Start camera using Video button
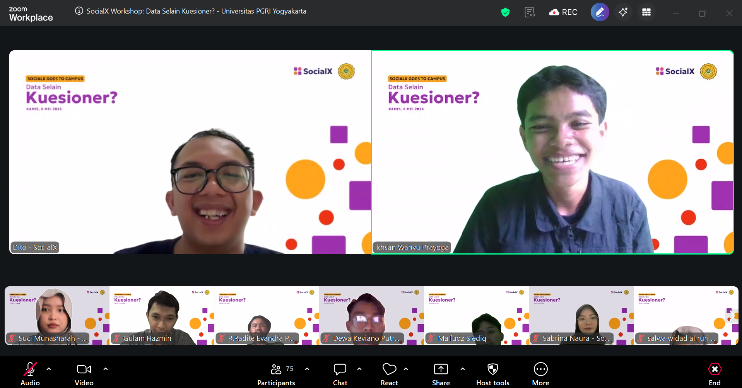Screen dimensions: 742x388 tap(84, 374)
